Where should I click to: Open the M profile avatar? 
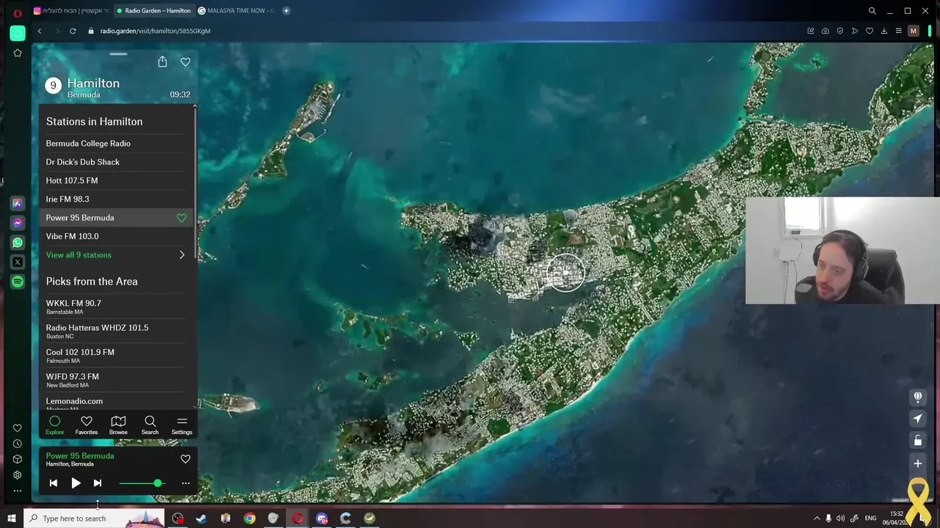point(914,31)
